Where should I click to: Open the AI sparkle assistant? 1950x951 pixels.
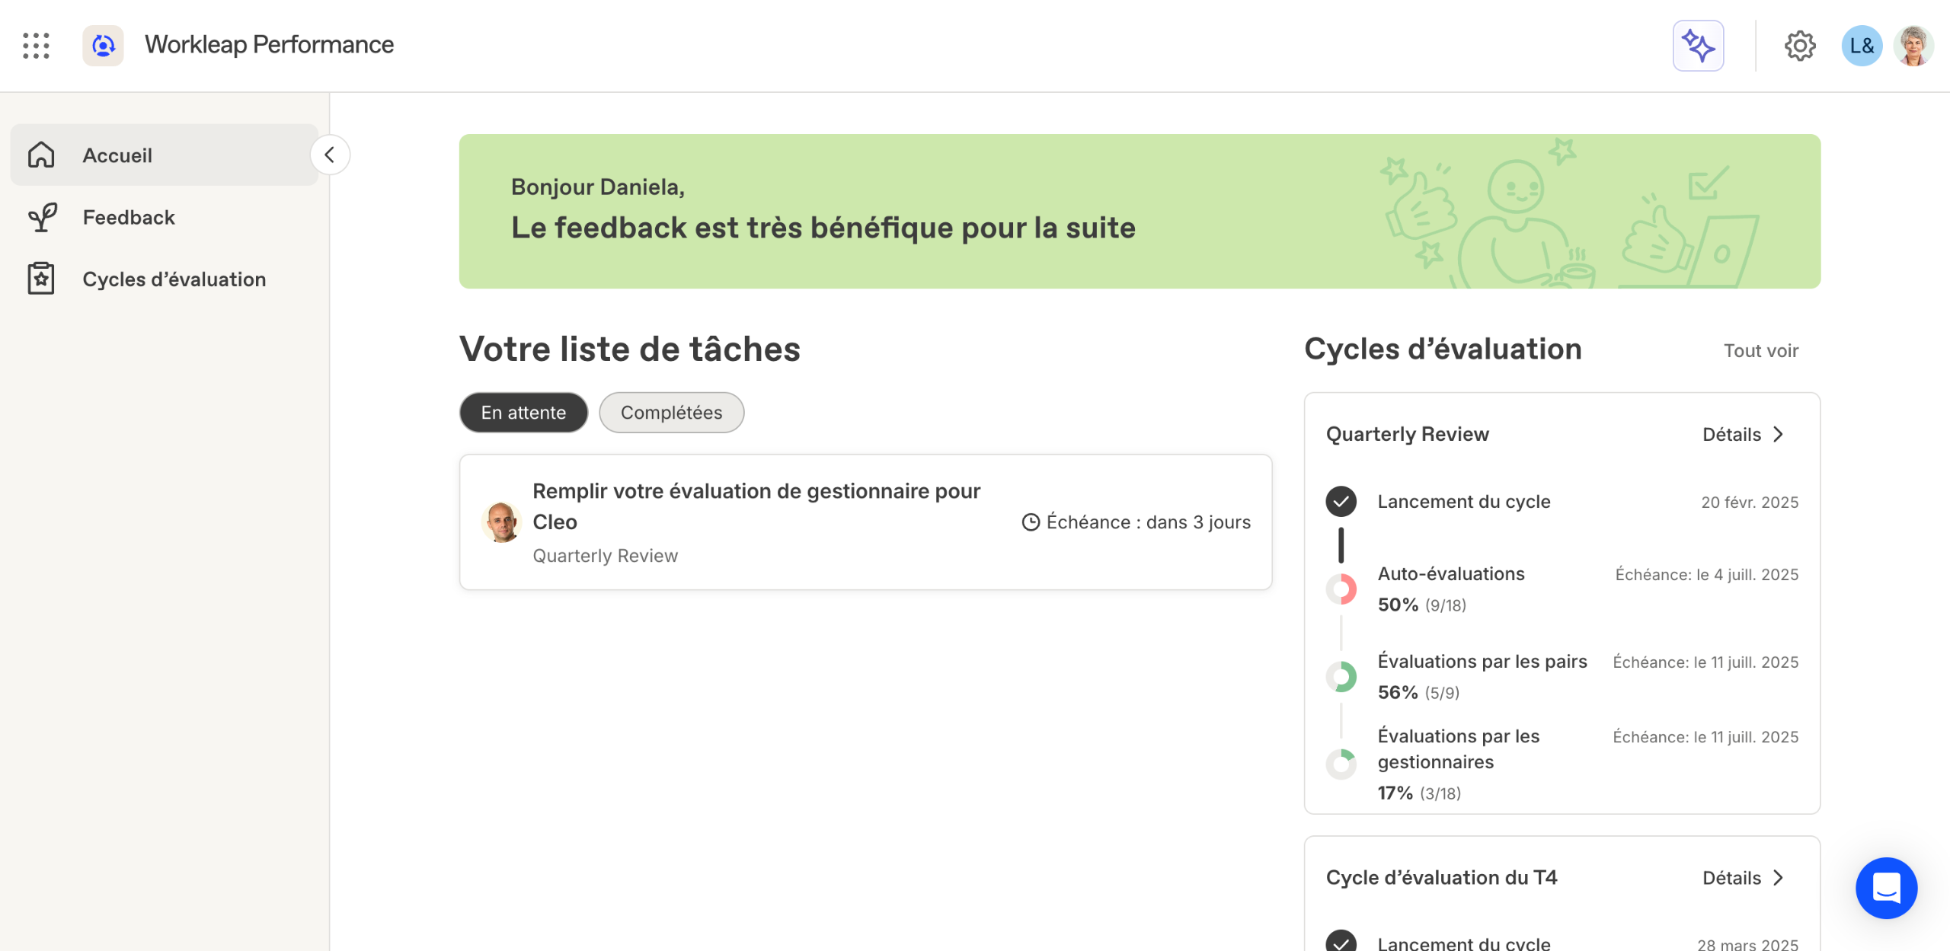[x=1697, y=46]
